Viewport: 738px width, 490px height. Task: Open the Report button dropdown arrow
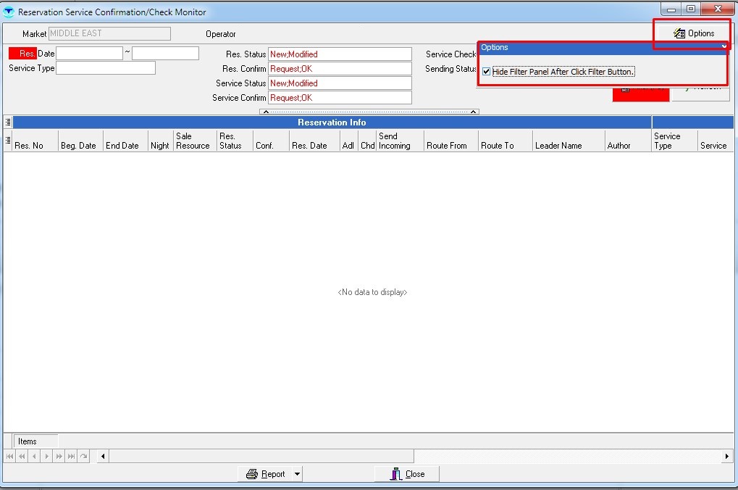(x=297, y=474)
